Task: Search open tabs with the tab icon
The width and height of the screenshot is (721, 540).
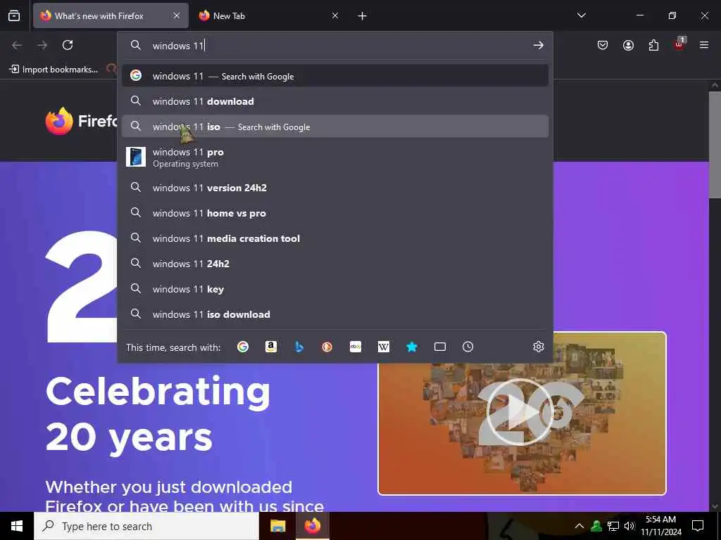Action: tap(440, 347)
